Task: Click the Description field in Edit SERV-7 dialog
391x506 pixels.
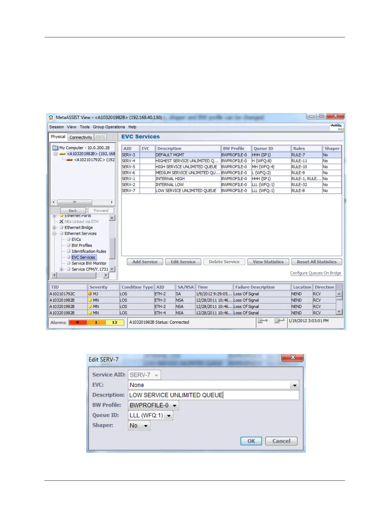Action: click(x=213, y=395)
